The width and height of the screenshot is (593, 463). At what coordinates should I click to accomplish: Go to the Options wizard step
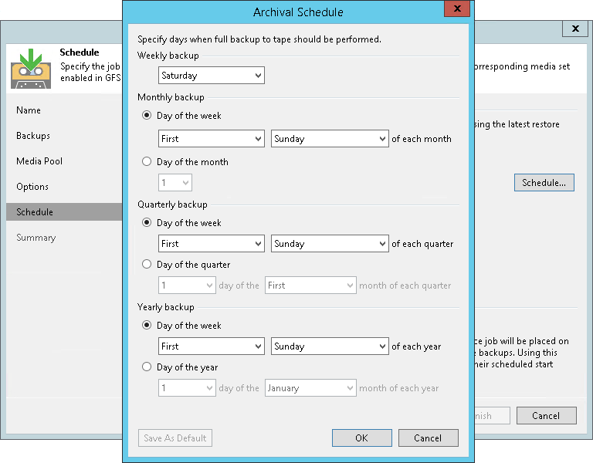coord(32,187)
